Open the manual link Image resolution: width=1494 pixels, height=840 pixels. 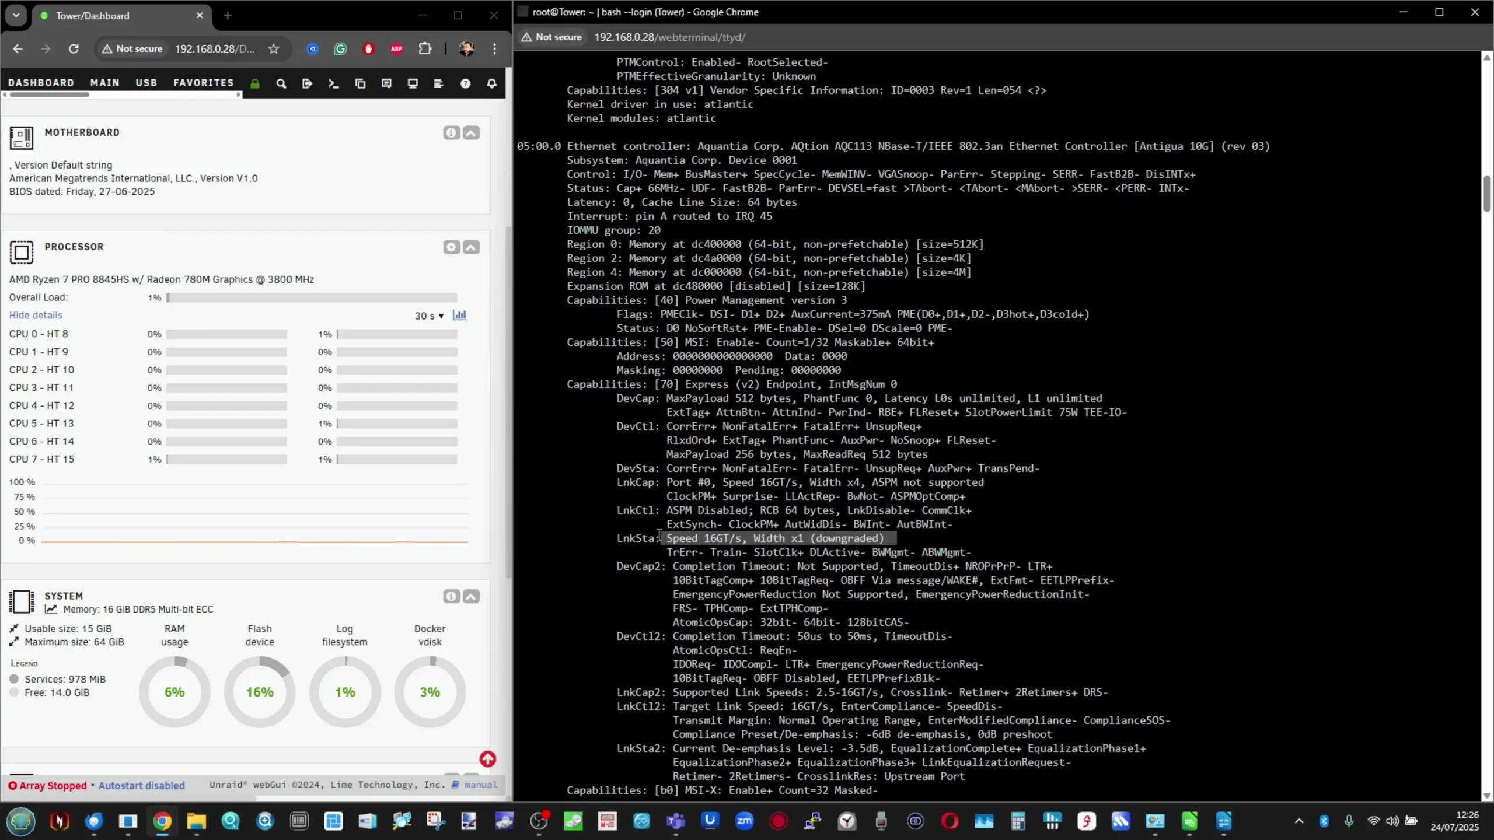click(481, 785)
